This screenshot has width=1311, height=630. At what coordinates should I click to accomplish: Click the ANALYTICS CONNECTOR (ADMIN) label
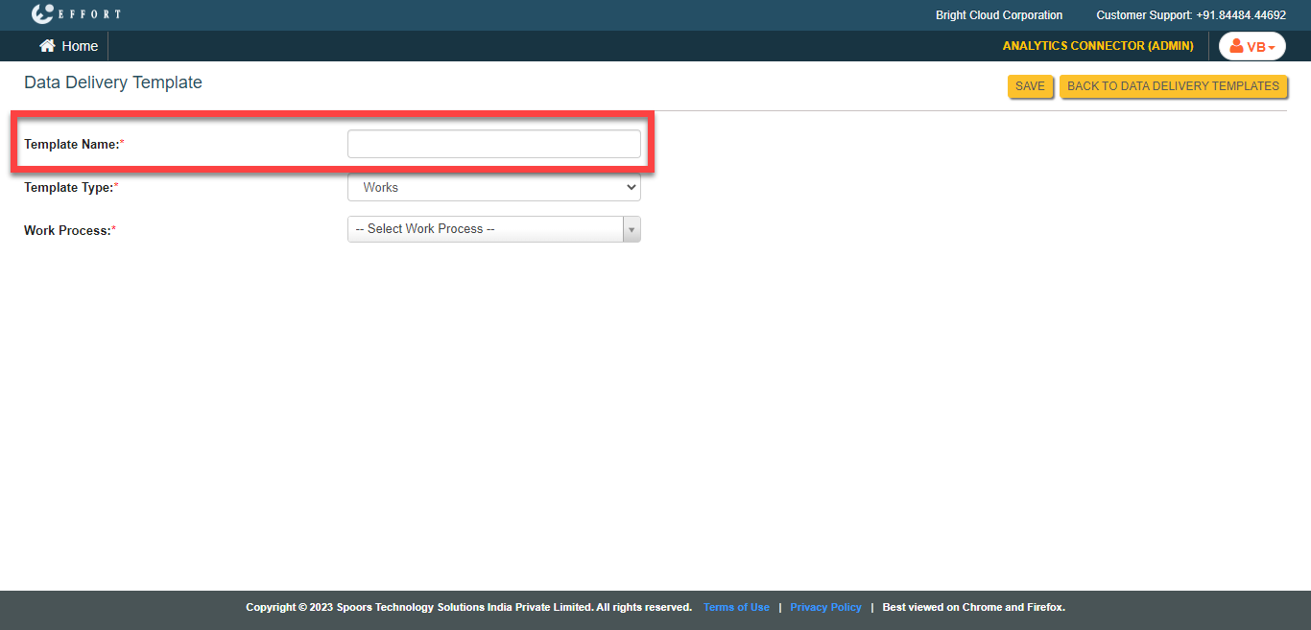[1098, 46]
